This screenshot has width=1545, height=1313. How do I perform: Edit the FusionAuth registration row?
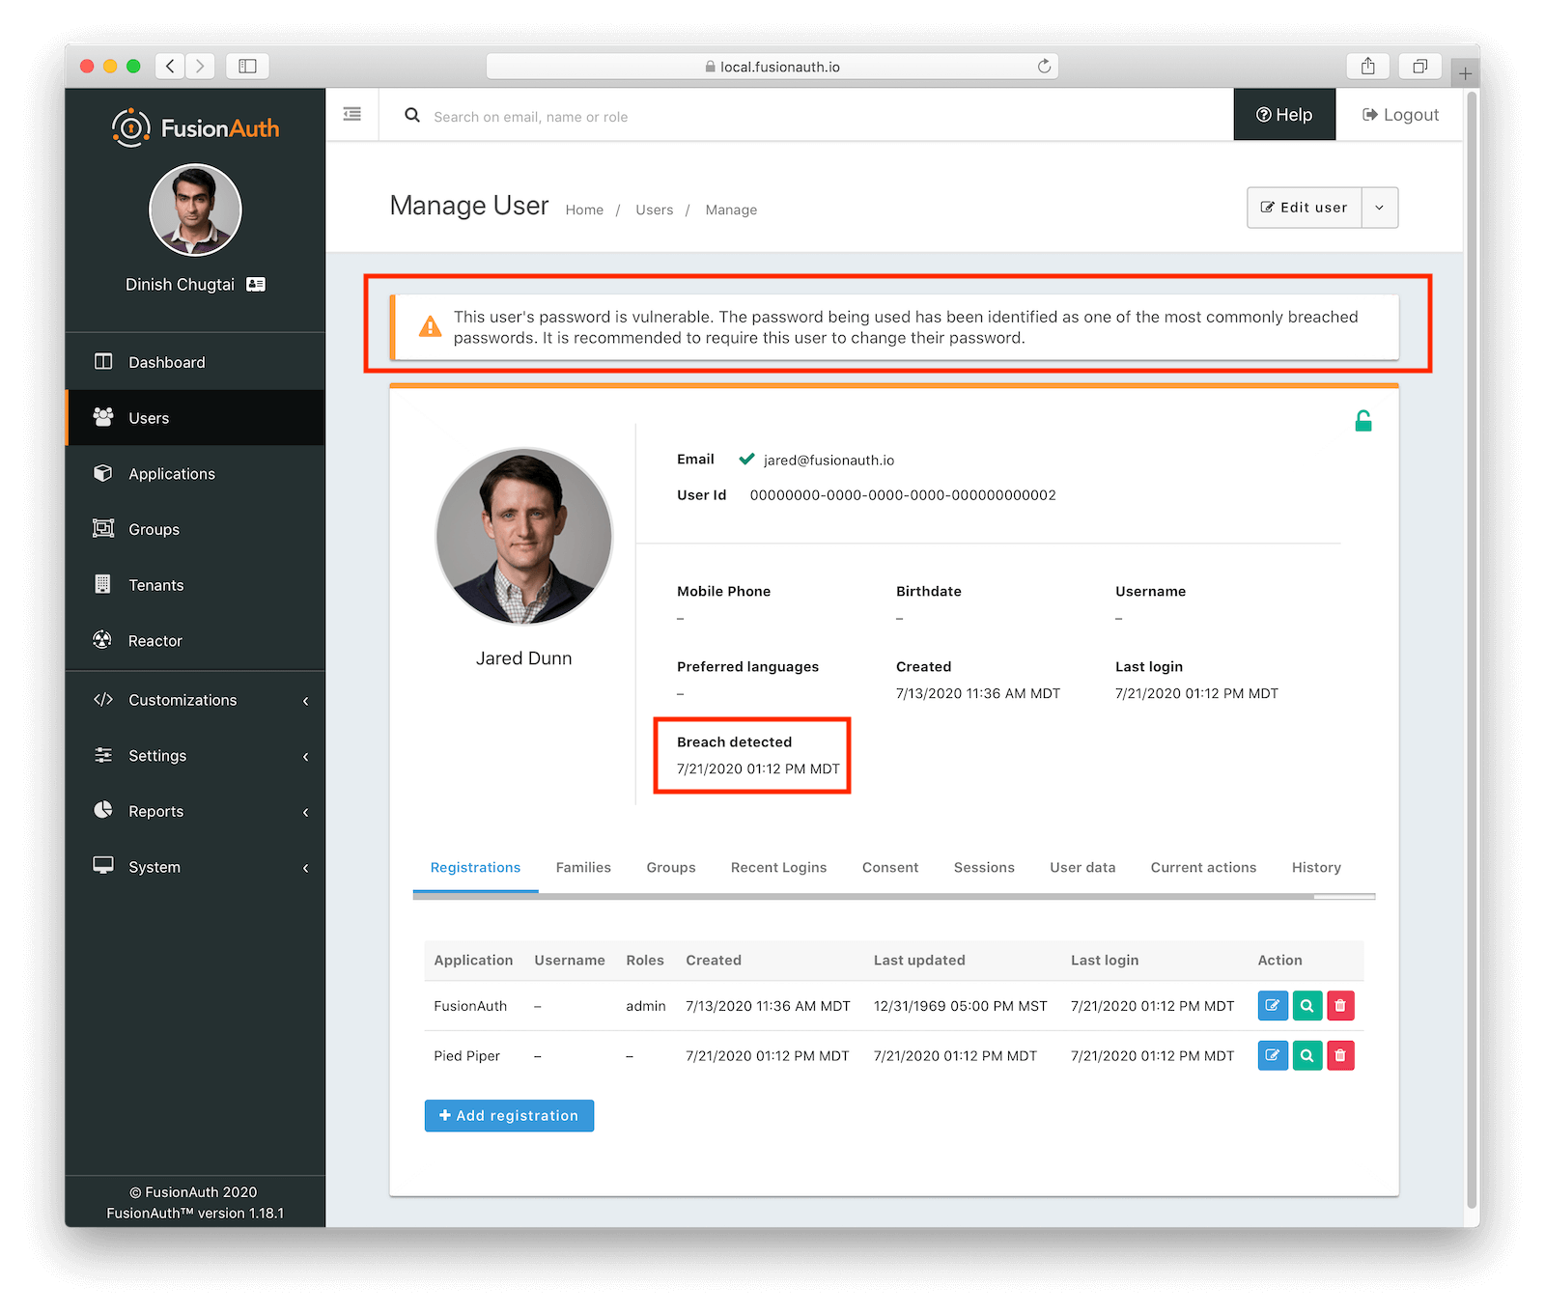(1273, 1006)
